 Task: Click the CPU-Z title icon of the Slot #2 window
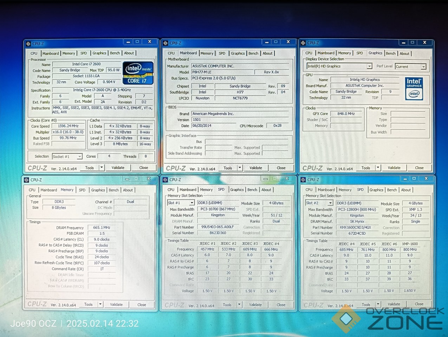coord(303,180)
